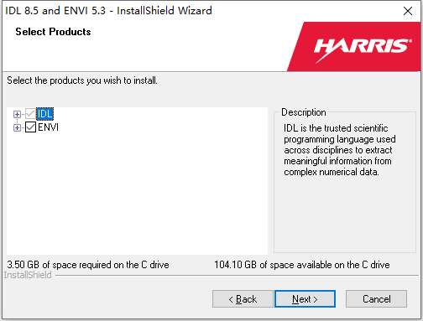Image resolution: width=423 pixels, height=321 pixels.
Task: Click the space required on C drive text
Action: pos(88,265)
